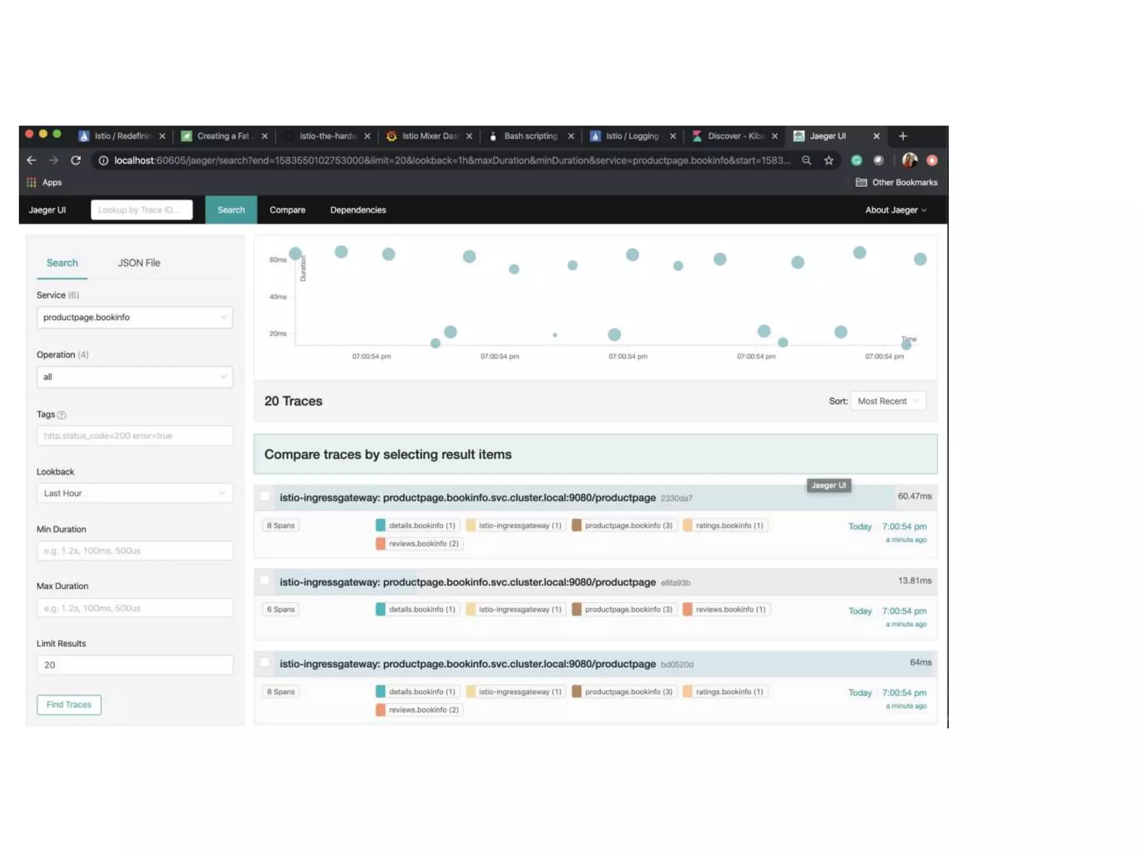The width and height of the screenshot is (1139, 854).
Task: Open the Other Bookmarks folder
Action: pyautogui.click(x=897, y=182)
